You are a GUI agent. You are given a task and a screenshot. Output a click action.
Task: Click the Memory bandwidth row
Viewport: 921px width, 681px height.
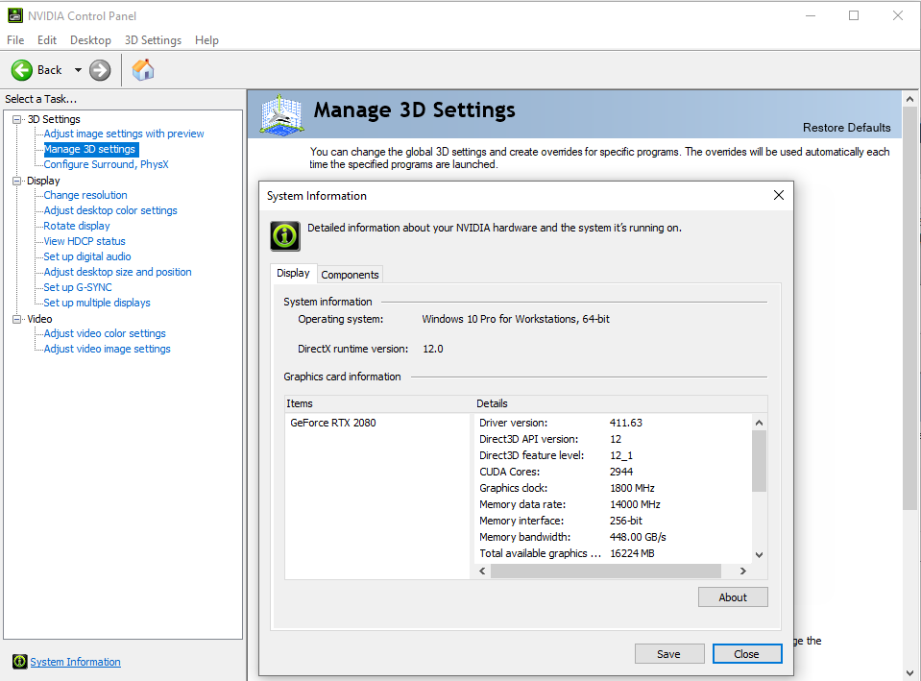[x=613, y=537]
